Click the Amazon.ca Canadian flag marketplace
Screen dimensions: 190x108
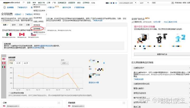(x=22, y=34)
